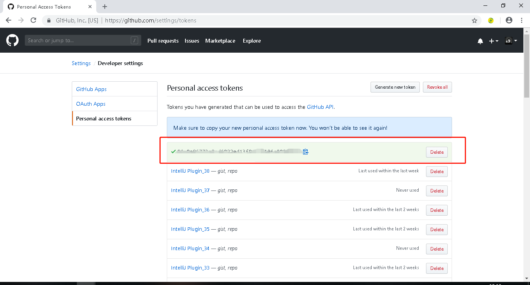Image resolution: width=530 pixels, height=285 pixels.
Task: Select Personal access tokens in sidebar
Action: point(115,118)
